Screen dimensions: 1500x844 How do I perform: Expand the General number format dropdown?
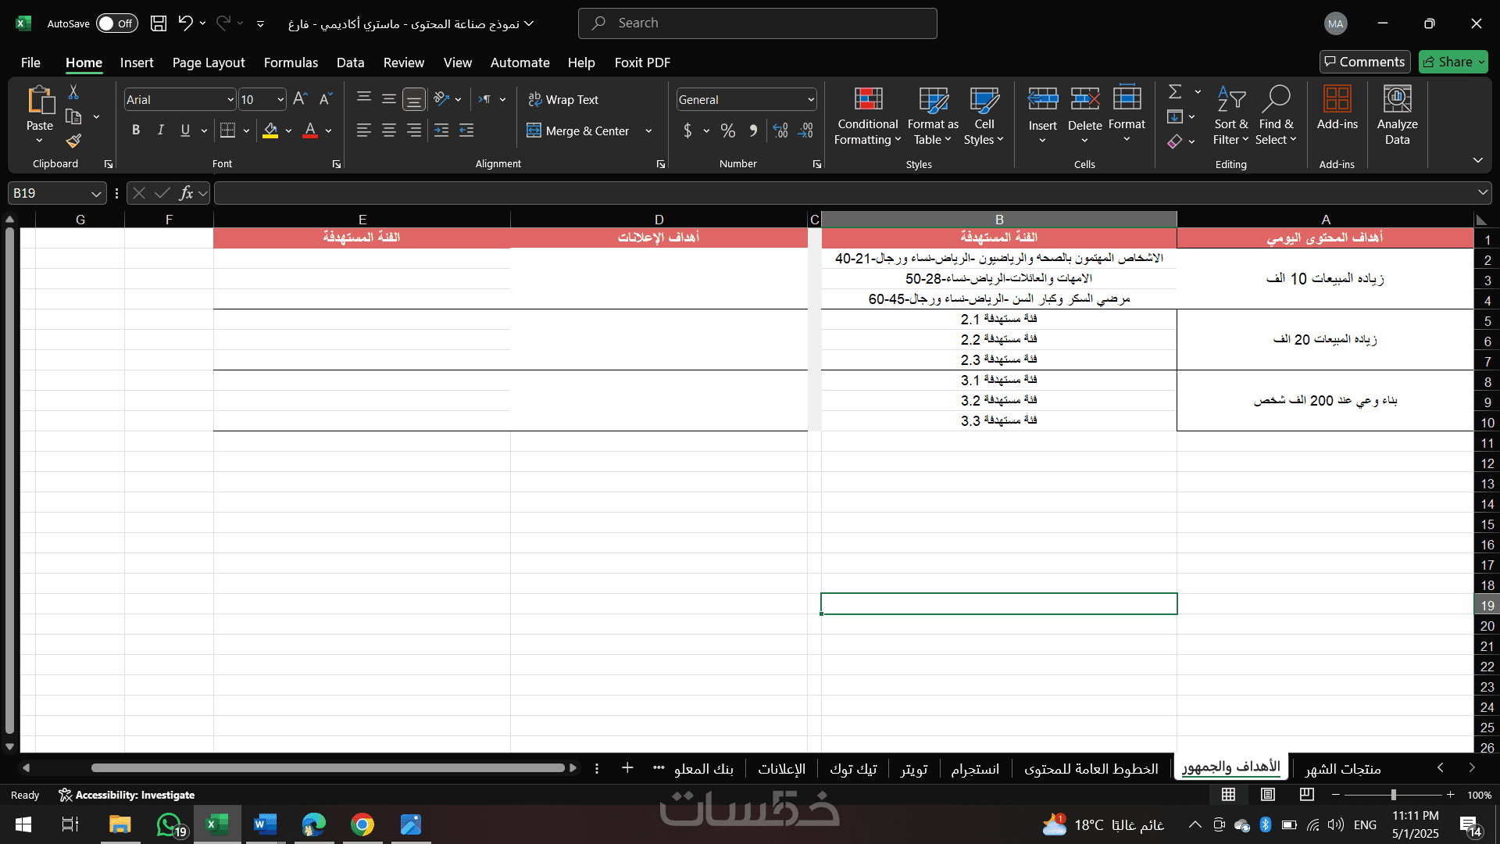pos(811,100)
